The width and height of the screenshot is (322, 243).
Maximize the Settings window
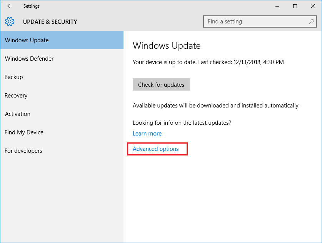pyautogui.click(x=295, y=6)
